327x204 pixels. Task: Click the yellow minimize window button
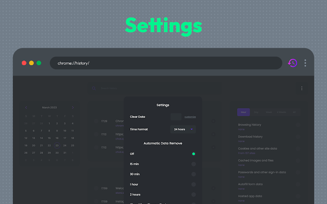tap(31, 63)
